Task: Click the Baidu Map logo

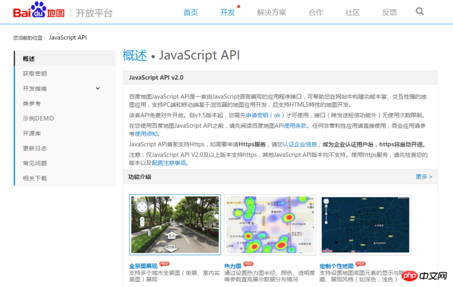Action: (x=39, y=10)
